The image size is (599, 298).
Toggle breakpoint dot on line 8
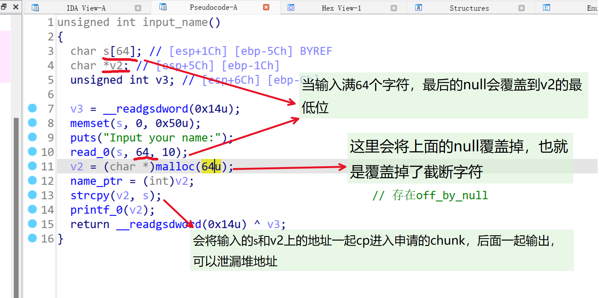pyautogui.click(x=33, y=122)
